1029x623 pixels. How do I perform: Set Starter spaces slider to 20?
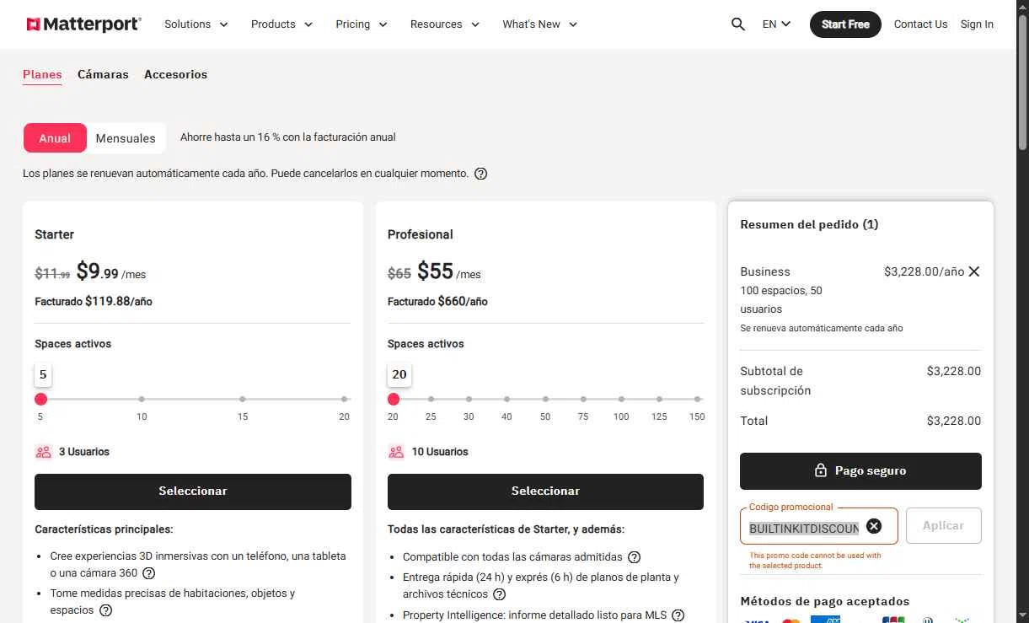click(x=344, y=399)
